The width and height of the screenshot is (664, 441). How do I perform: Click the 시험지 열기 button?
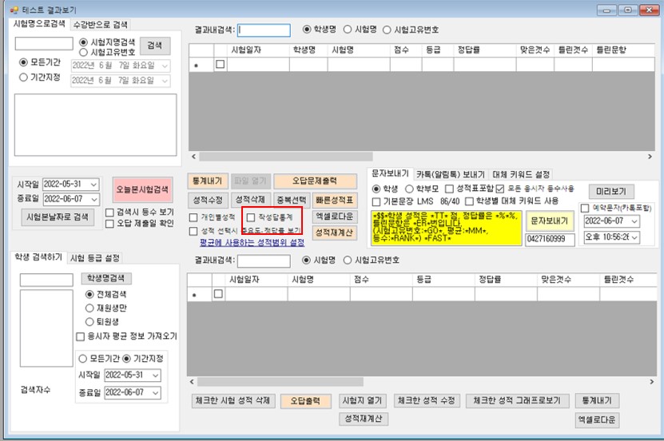coord(362,400)
